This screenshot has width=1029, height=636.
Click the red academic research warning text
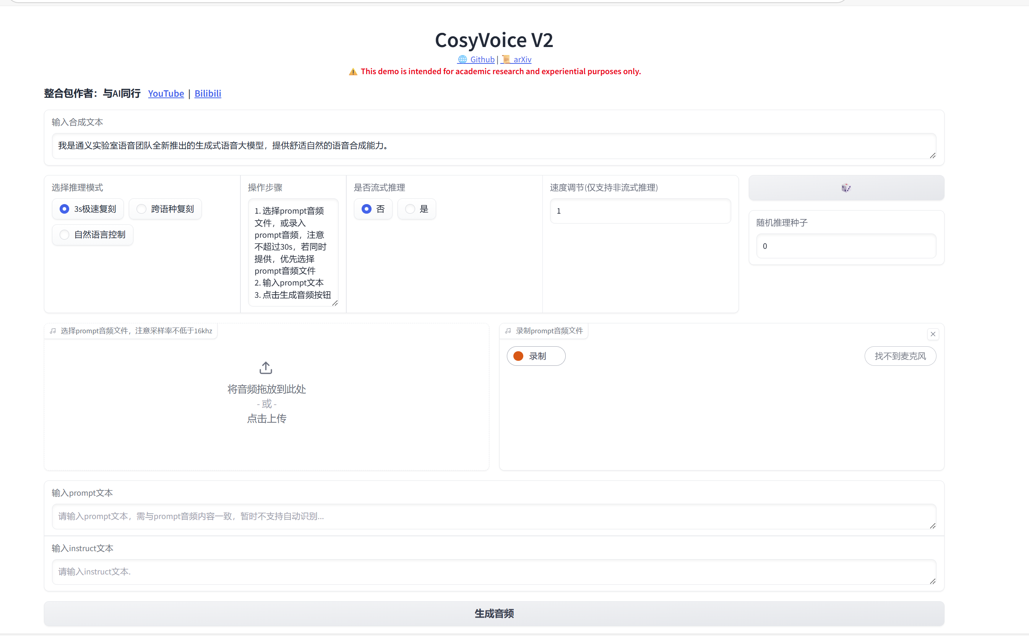click(501, 71)
